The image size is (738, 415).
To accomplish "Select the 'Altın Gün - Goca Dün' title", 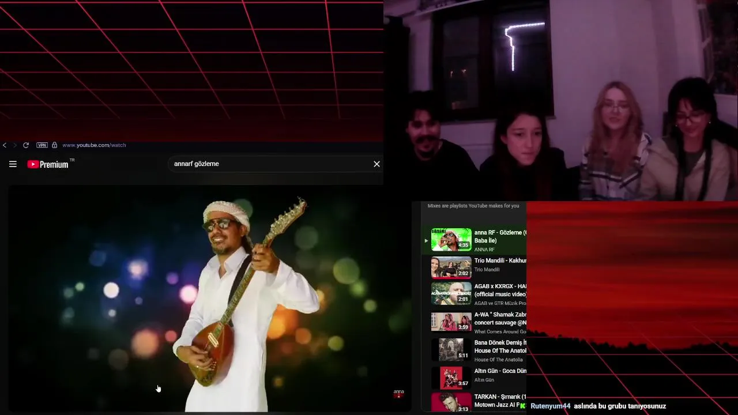I will (500, 371).
